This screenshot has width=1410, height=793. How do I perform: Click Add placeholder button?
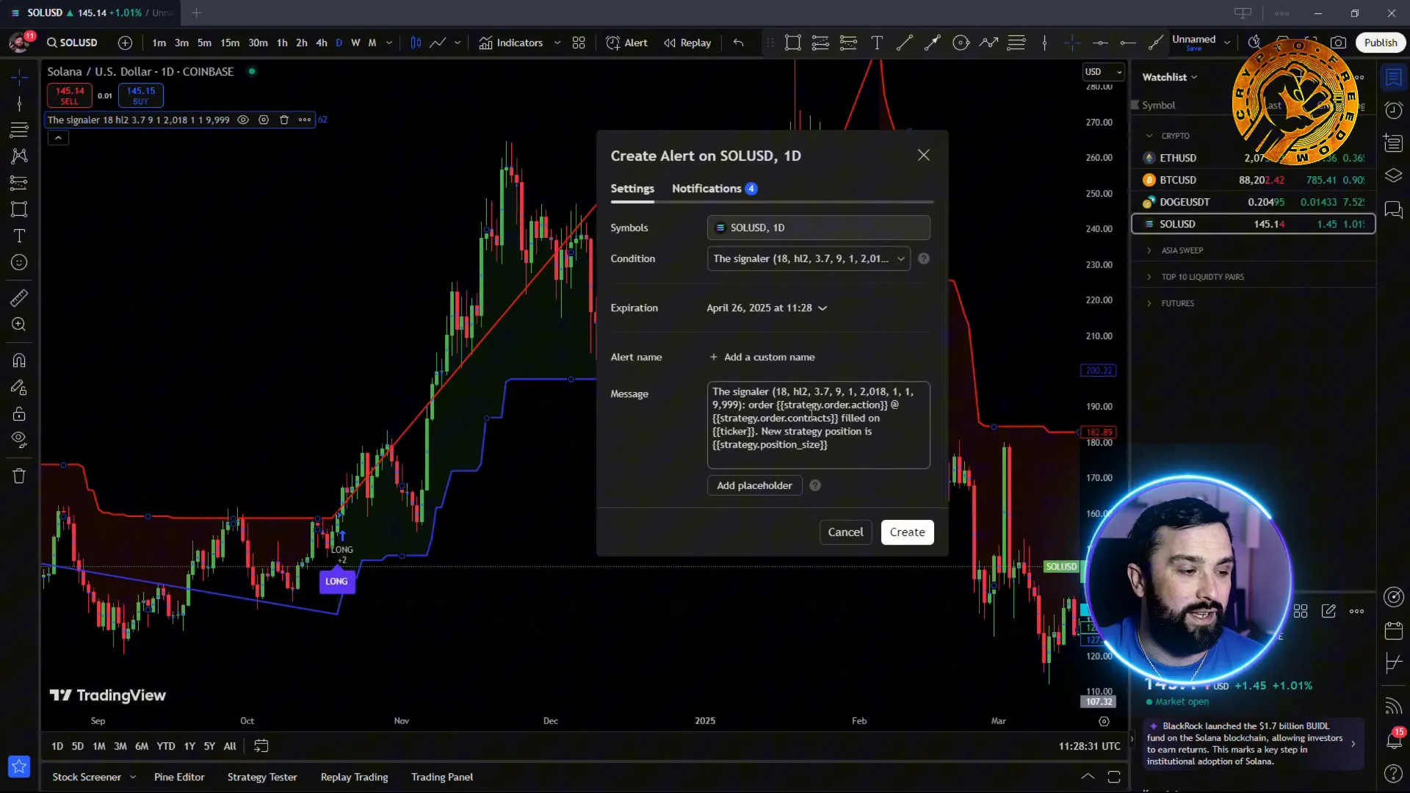click(754, 485)
